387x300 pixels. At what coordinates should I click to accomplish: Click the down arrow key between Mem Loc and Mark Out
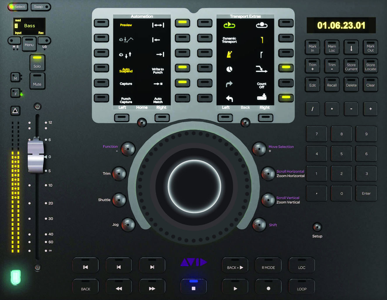tap(351, 47)
